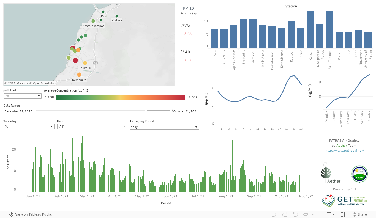Click the Average Concentration color gradient legend
This screenshot has height=218, width=376.
[x=120, y=97]
